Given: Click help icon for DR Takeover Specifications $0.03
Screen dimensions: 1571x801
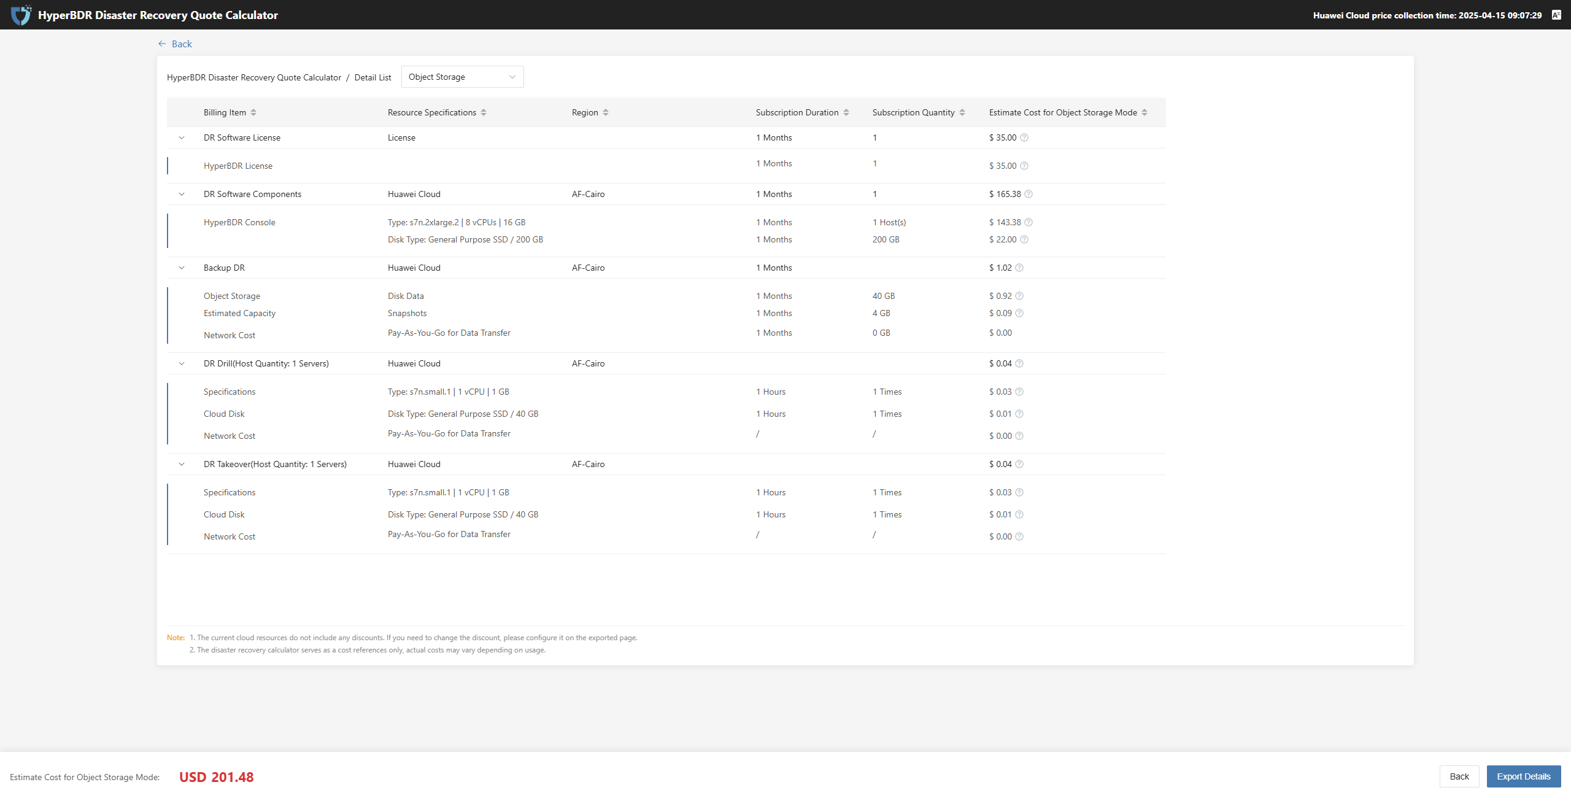Looking at the screenshot, I should [1019, 492].
